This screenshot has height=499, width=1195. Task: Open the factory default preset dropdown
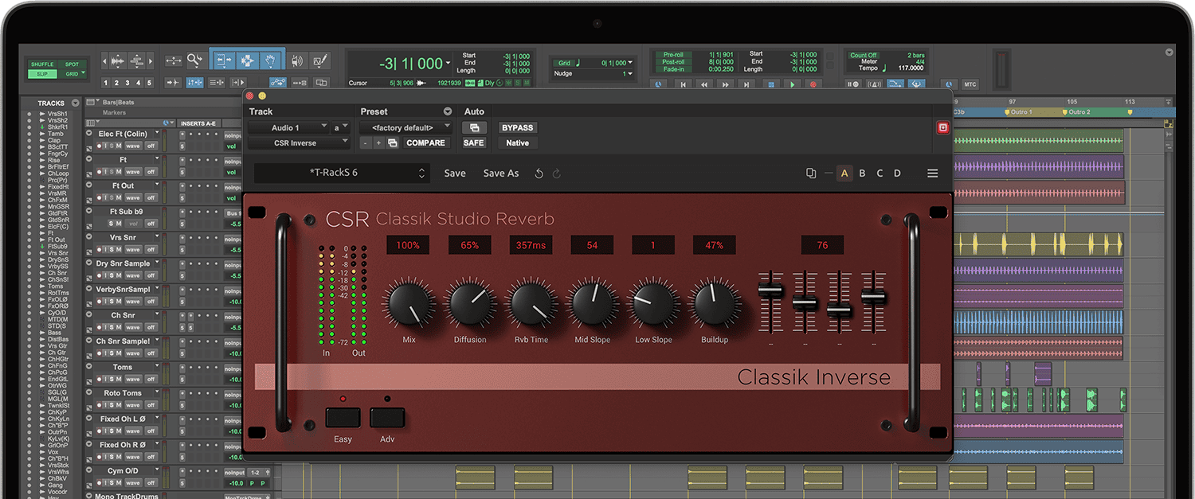click(x=406, y=128)
